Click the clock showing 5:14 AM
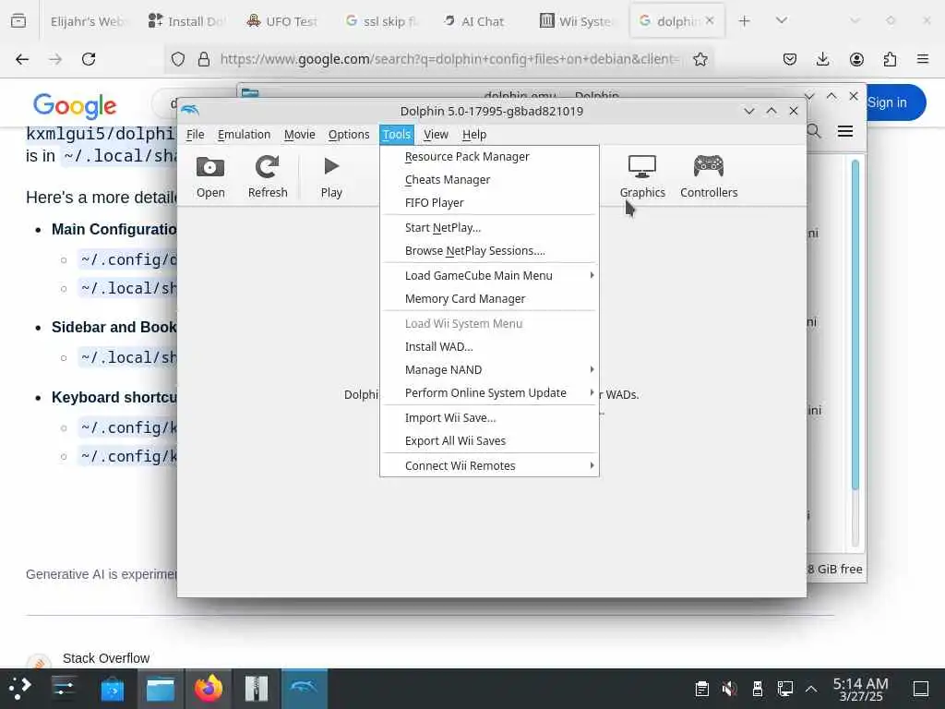This screenshot has height=709, width=945. point(861,689)
